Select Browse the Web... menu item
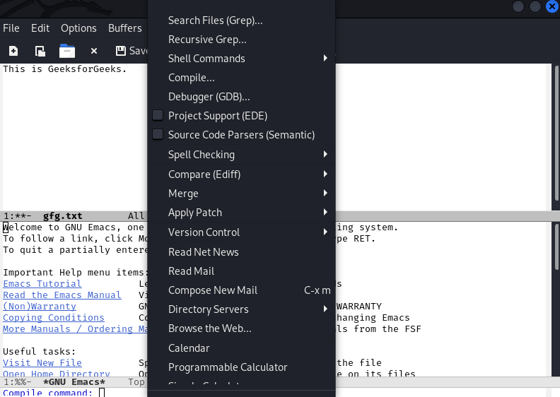560x397 pixels. pos(210,328)
